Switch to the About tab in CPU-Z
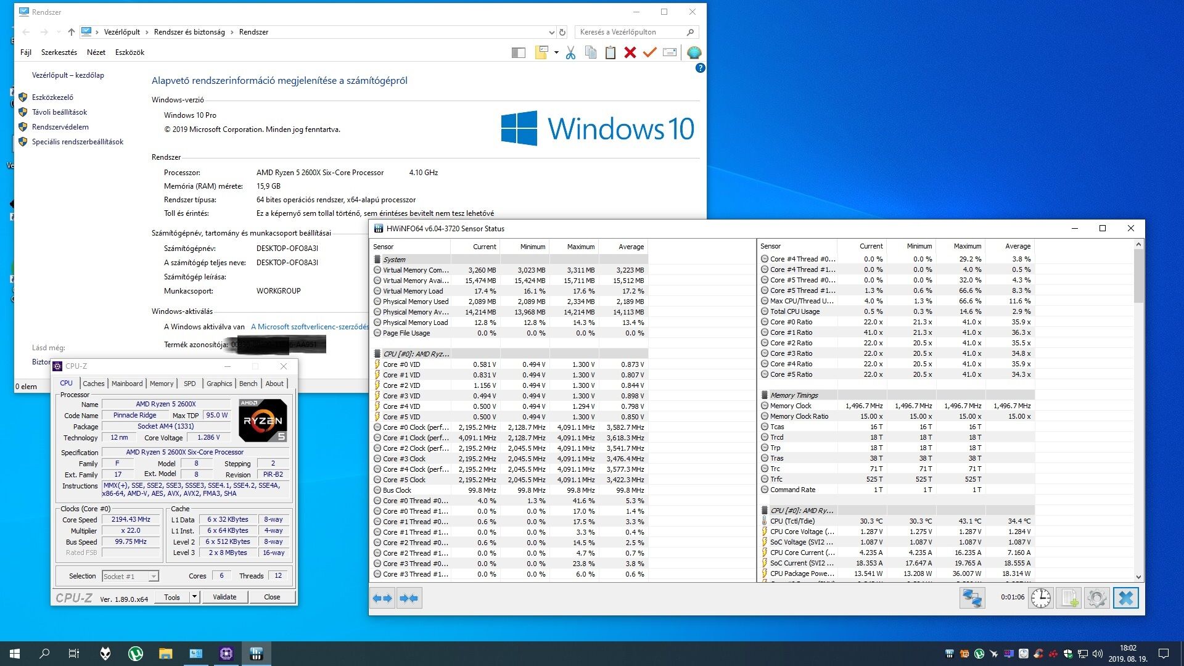 click(x=274, y=384)
